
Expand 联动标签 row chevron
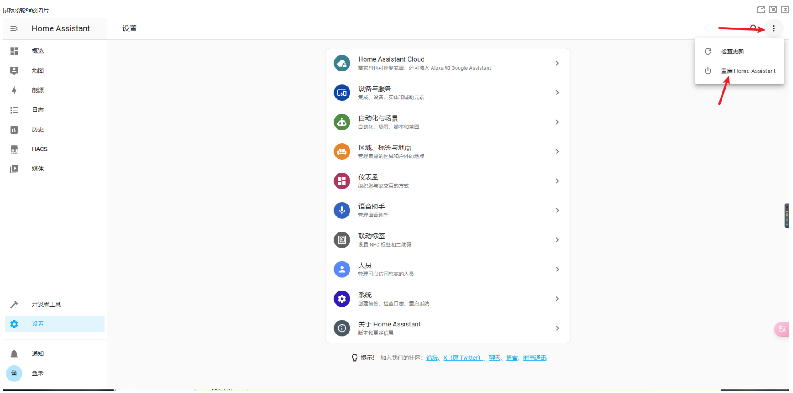[557, 240]
